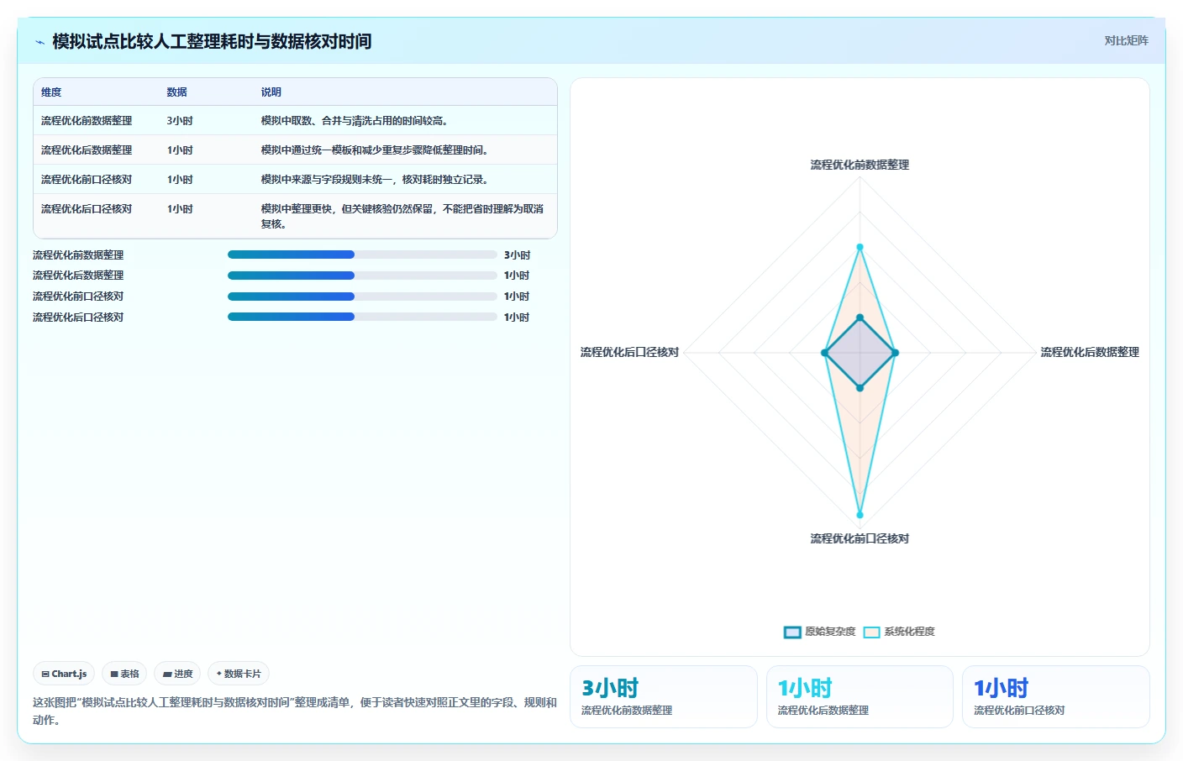Click the top light-cyan radar data point
The height and width of the screenshot is (761, 1183).
[860, 247]
